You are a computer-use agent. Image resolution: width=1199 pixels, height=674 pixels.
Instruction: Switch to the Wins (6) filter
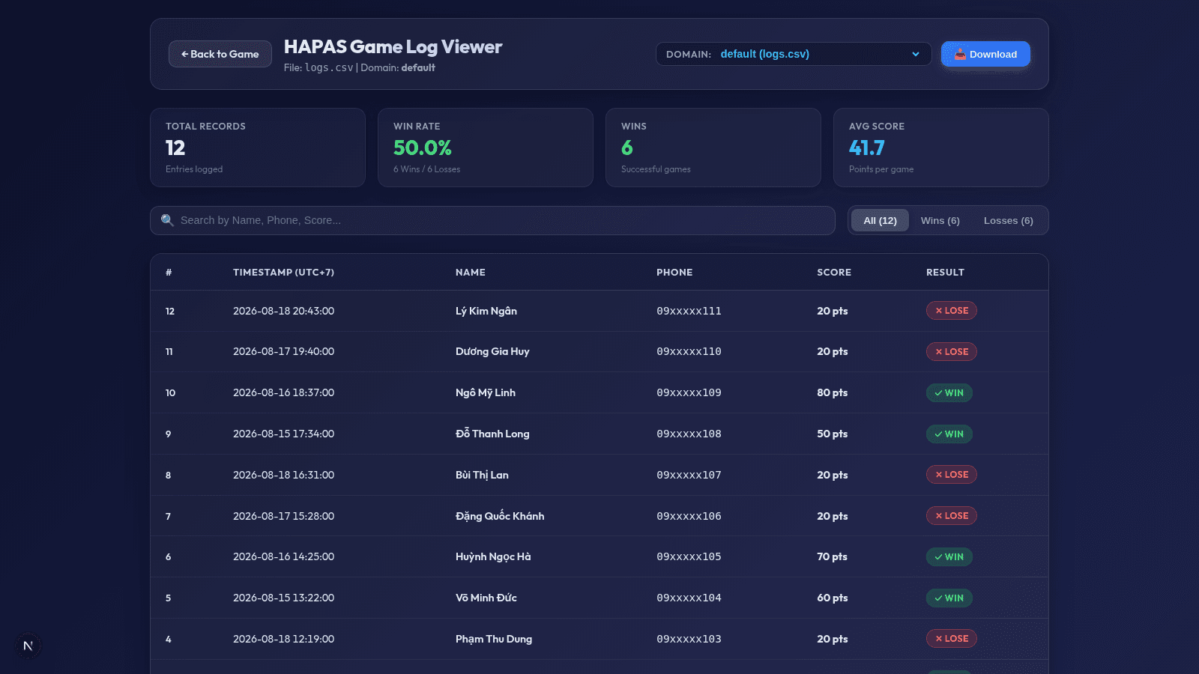[940, 220]
